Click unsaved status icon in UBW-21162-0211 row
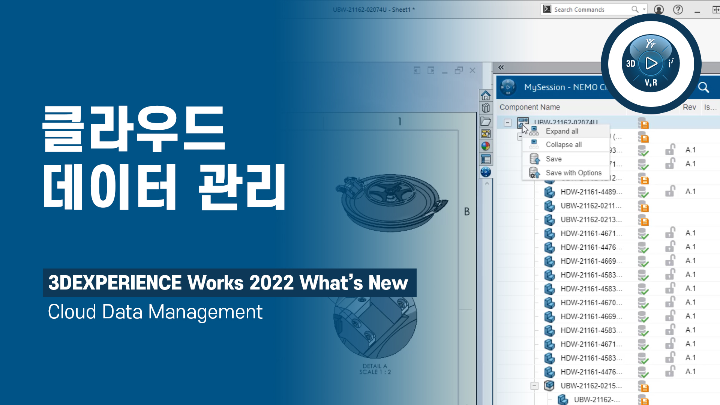The height and width of the screenshot is (405, 720). [x=643, y=206]
